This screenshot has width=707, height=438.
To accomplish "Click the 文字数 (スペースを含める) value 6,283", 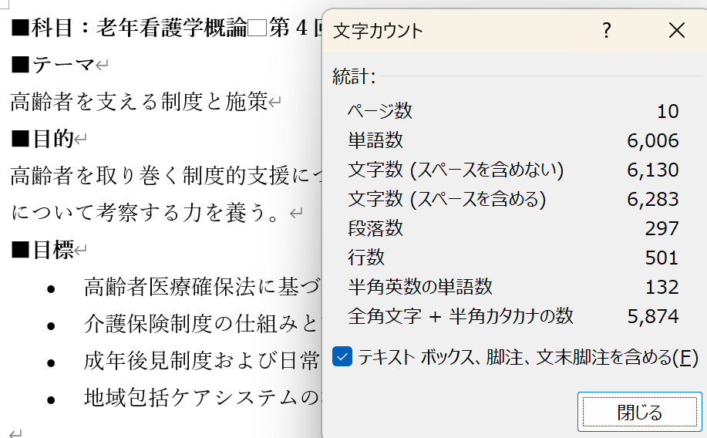I will tap(653, 199).
